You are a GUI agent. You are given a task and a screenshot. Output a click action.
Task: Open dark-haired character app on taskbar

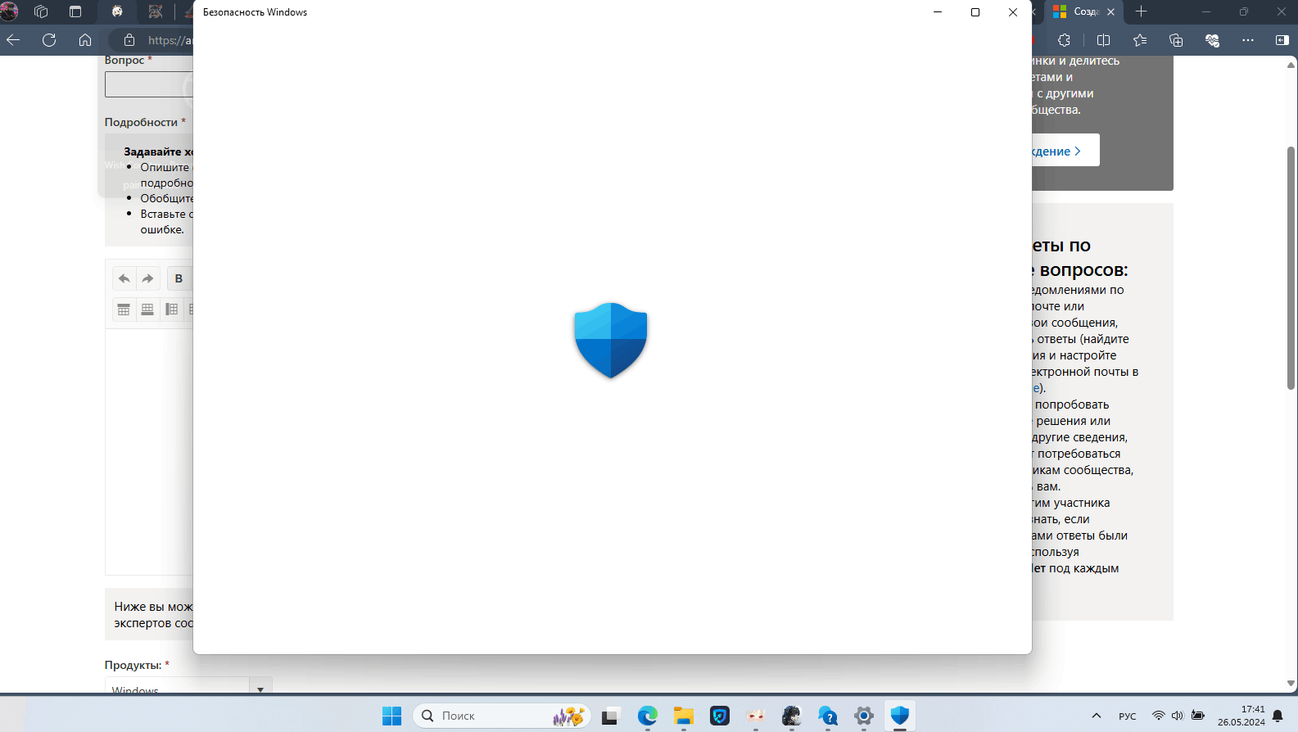coord(792,716)
